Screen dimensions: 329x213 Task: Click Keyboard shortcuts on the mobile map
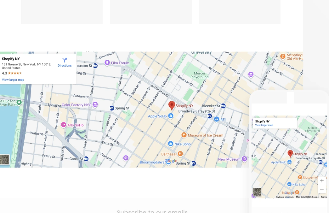[x=285, y=197]
